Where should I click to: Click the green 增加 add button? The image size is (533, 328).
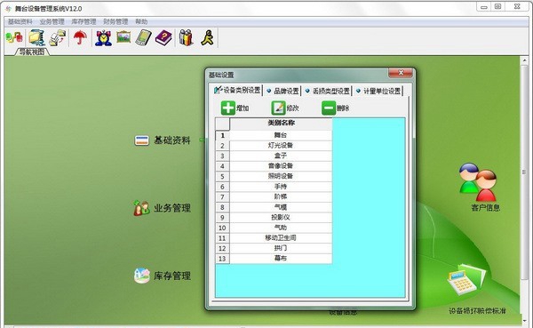(x=235, y=108)
